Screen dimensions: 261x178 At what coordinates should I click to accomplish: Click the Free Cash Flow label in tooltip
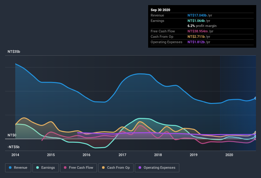point(163,31)
